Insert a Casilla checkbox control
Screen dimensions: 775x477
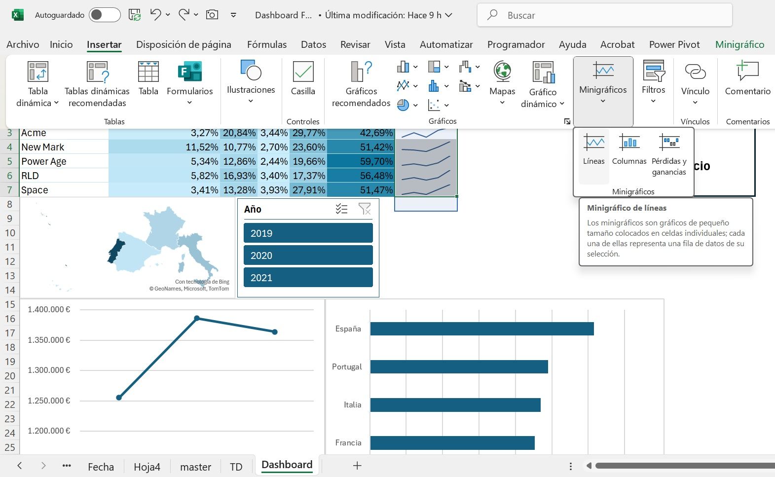303,79
